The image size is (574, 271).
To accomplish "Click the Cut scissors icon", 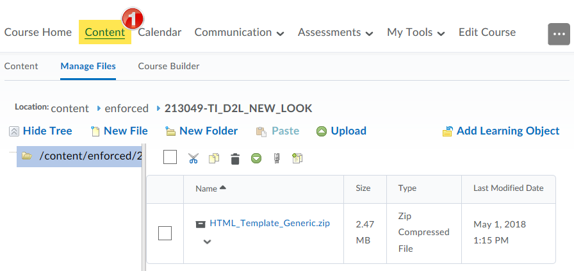I will pos(193,158).
